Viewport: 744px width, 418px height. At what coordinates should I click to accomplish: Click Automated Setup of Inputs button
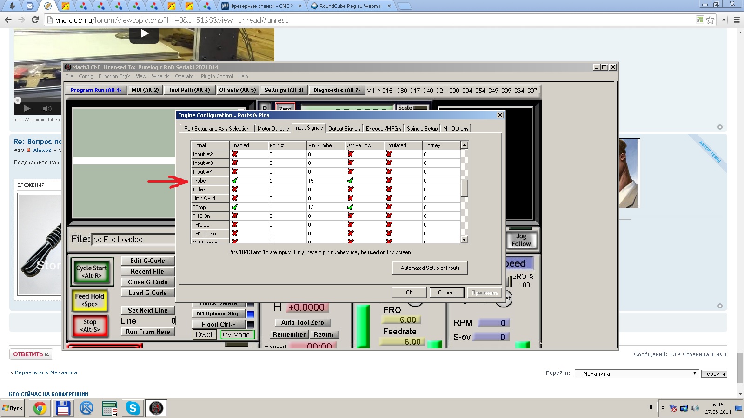430,268
